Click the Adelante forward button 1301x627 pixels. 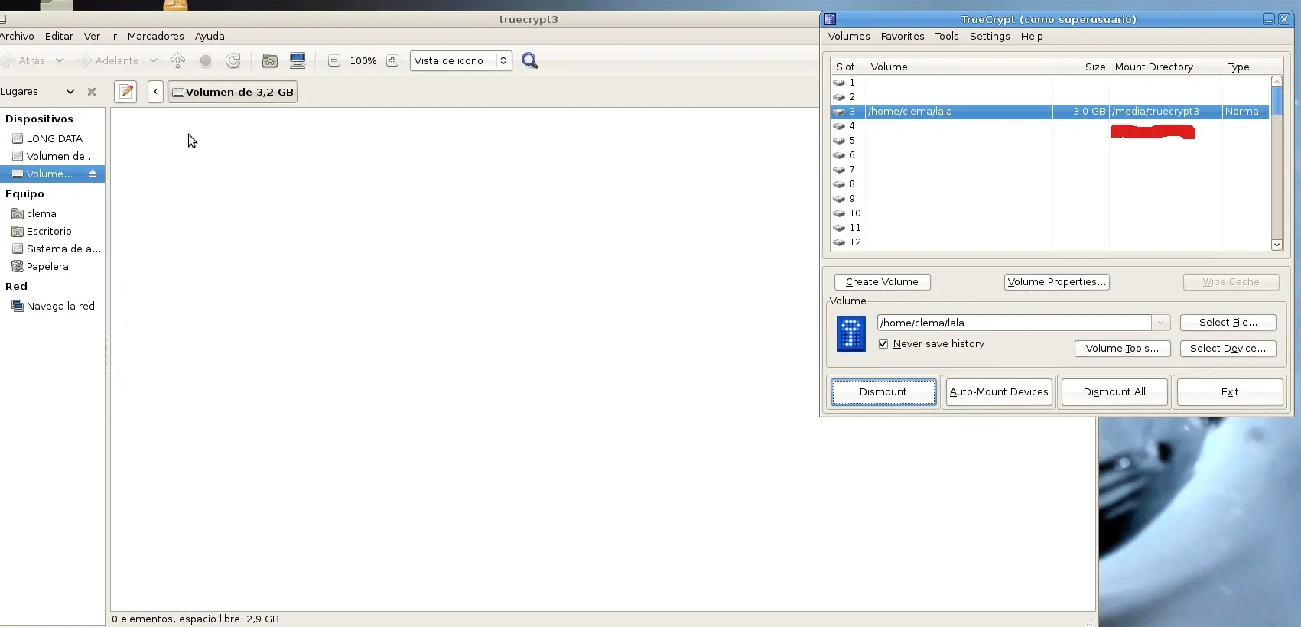click(x=109, y=60)
